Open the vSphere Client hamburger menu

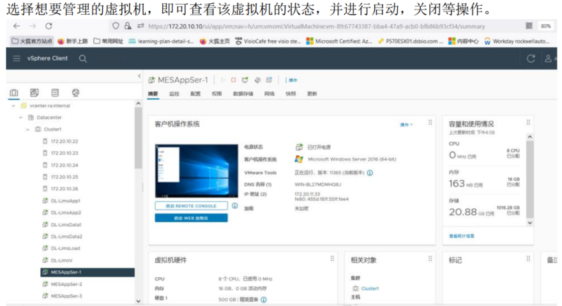pos(17,58)
